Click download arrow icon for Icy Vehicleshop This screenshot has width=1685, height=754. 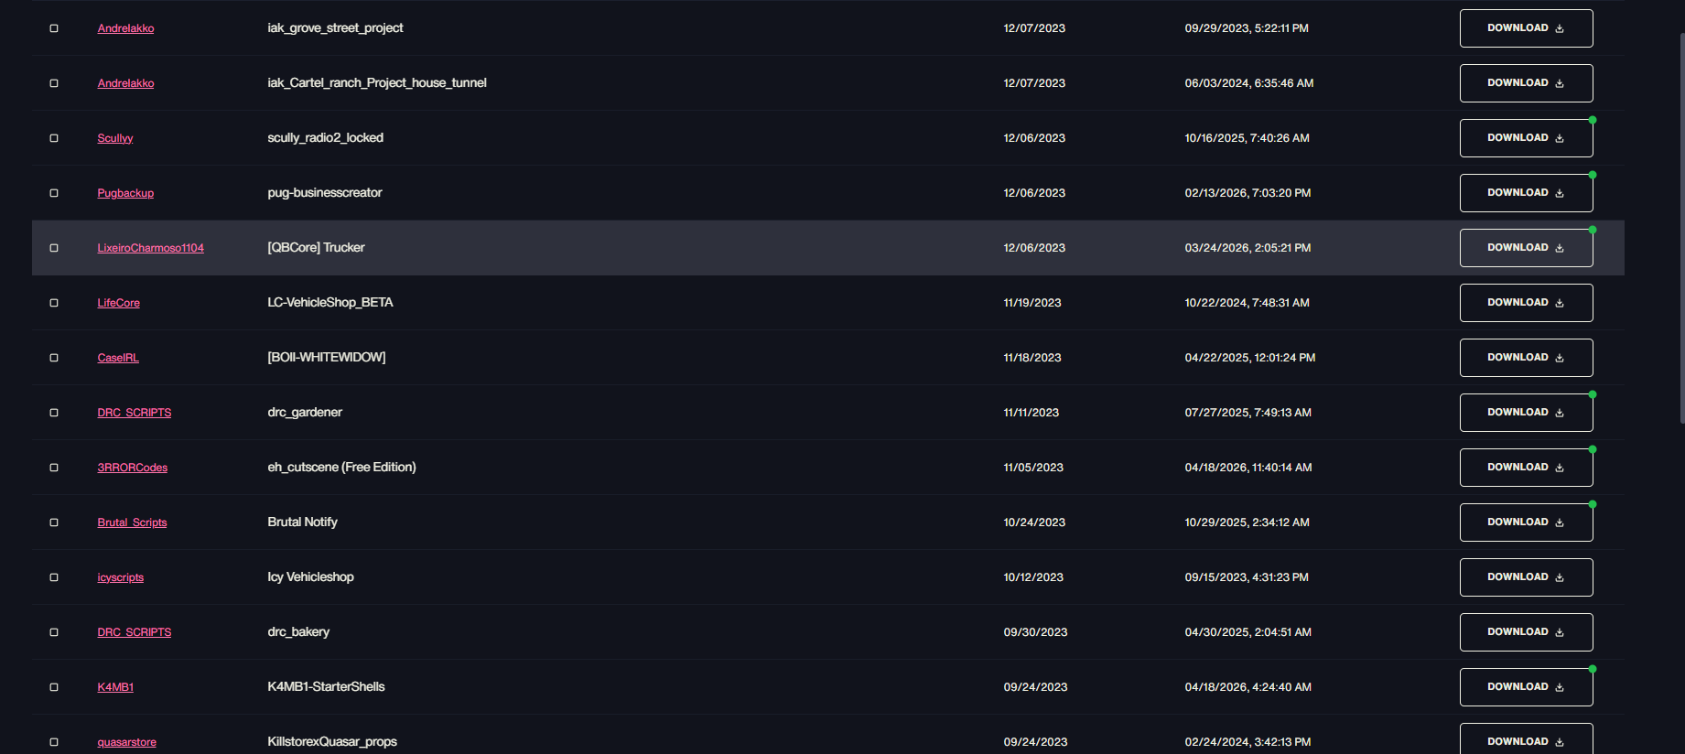1560,577
